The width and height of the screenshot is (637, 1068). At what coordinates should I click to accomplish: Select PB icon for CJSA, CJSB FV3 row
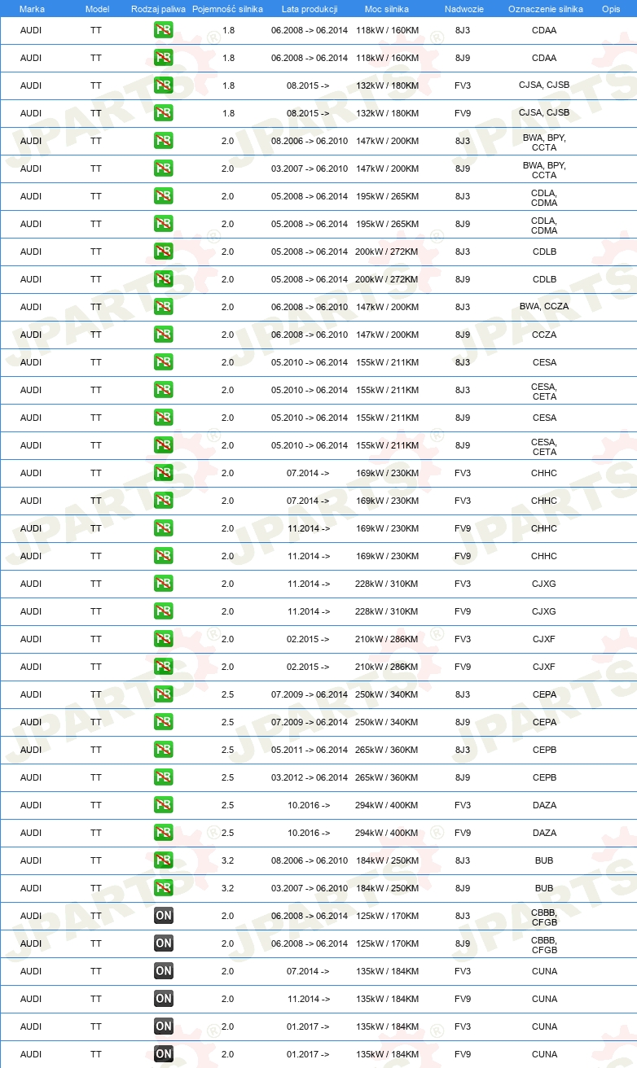click(163, 85)
